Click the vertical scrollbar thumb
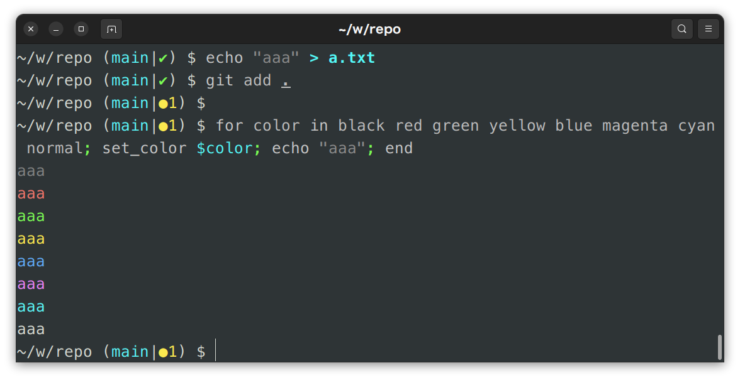Screen dimensions: 740x380 click(x=719, y=347)
